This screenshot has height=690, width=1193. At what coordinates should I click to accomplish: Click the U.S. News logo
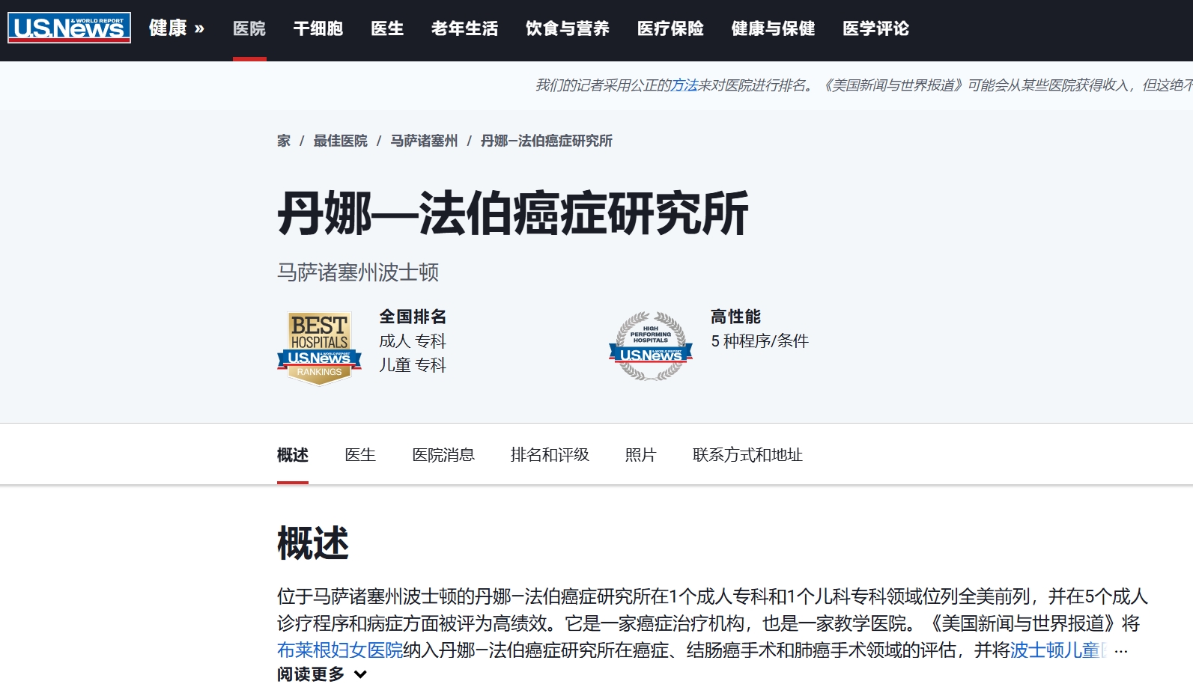(x=69, y=28)
